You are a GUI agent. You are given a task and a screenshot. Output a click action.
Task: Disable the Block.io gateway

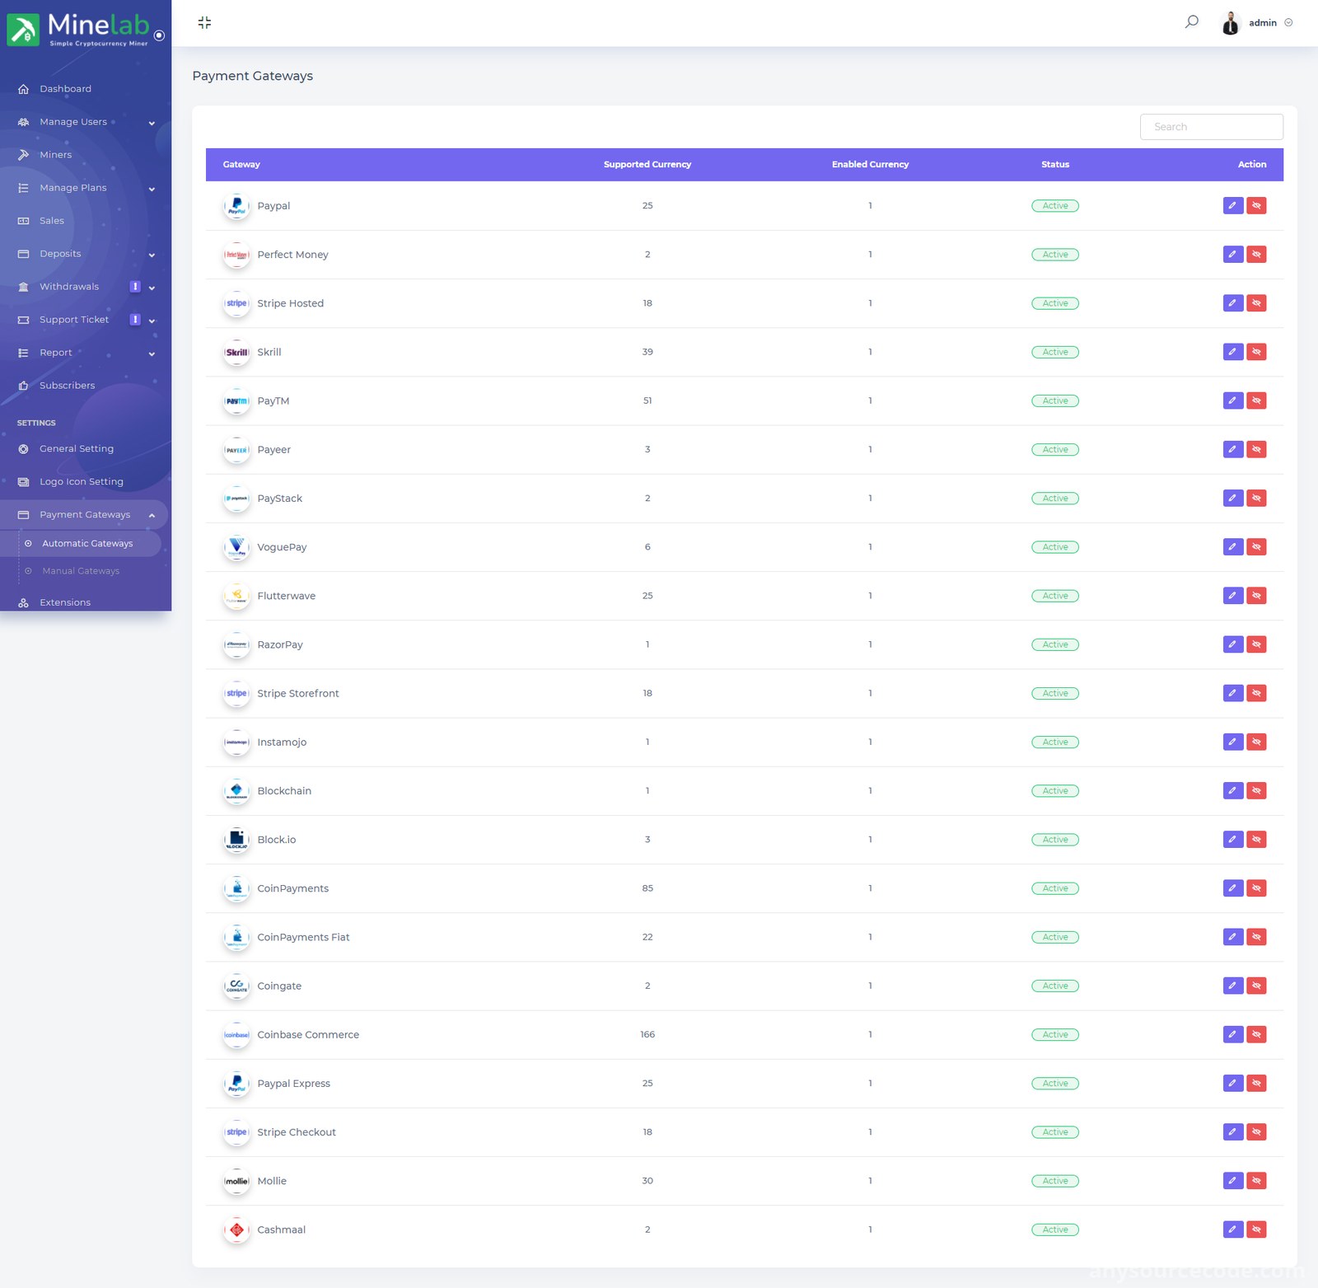(x=1256, y=839)
